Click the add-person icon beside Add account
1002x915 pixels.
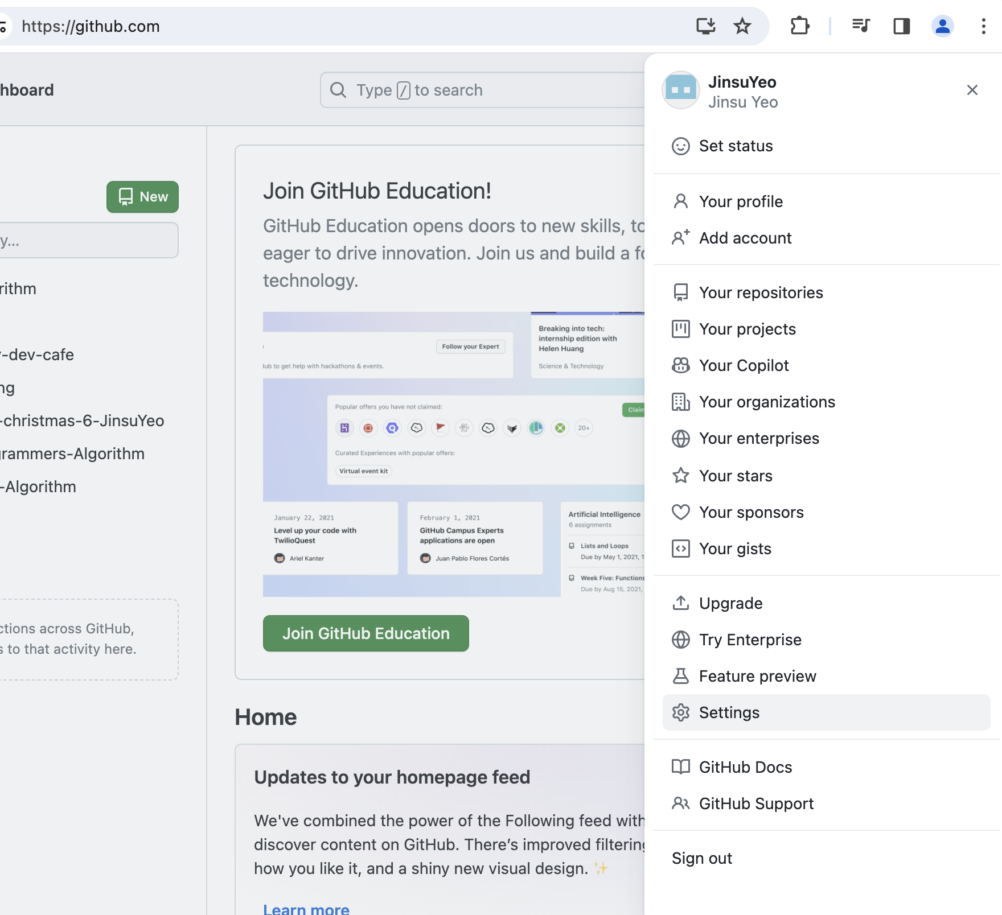pyautogui.click(x=681, y=238)
